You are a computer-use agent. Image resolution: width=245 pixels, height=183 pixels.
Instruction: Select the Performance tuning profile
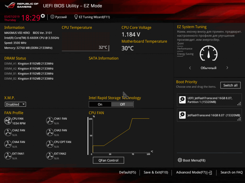pyautogui.click(x=185, y=49)
